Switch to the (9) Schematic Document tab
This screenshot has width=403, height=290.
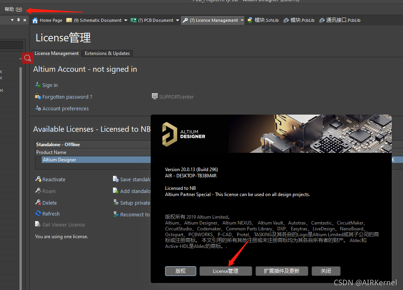pos(97,20)
